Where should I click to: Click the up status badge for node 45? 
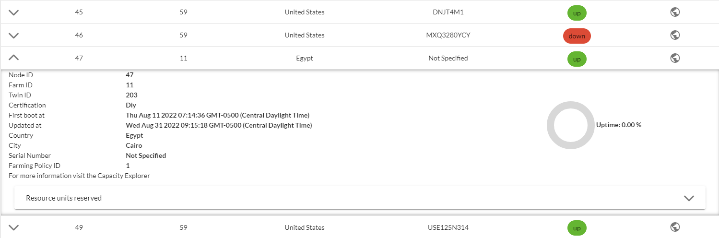[577, 13]
